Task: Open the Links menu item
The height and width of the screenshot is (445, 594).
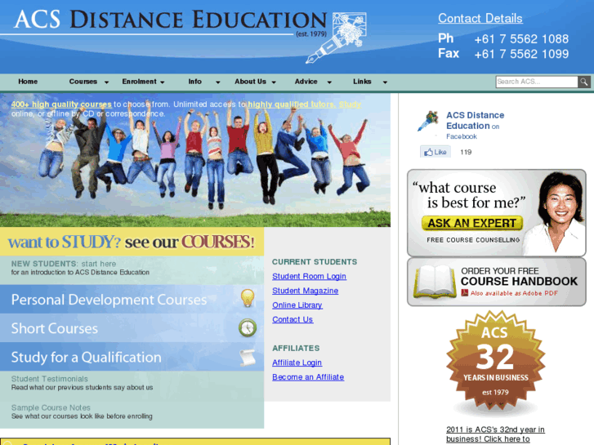Action: [362, 82]
